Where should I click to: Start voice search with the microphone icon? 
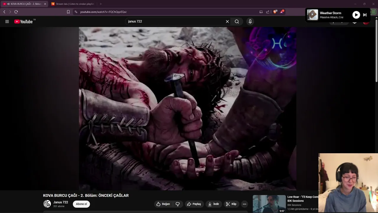pyautogui.click(x=250, y=22)
